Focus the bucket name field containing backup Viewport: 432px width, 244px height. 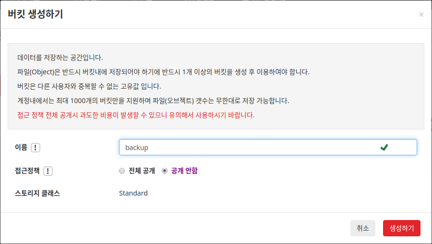[x=268, y=147]
